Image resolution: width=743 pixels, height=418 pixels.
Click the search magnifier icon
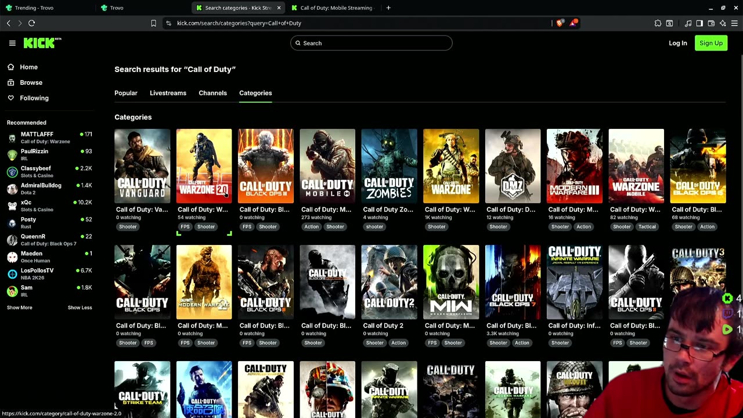tap(298, 43)
